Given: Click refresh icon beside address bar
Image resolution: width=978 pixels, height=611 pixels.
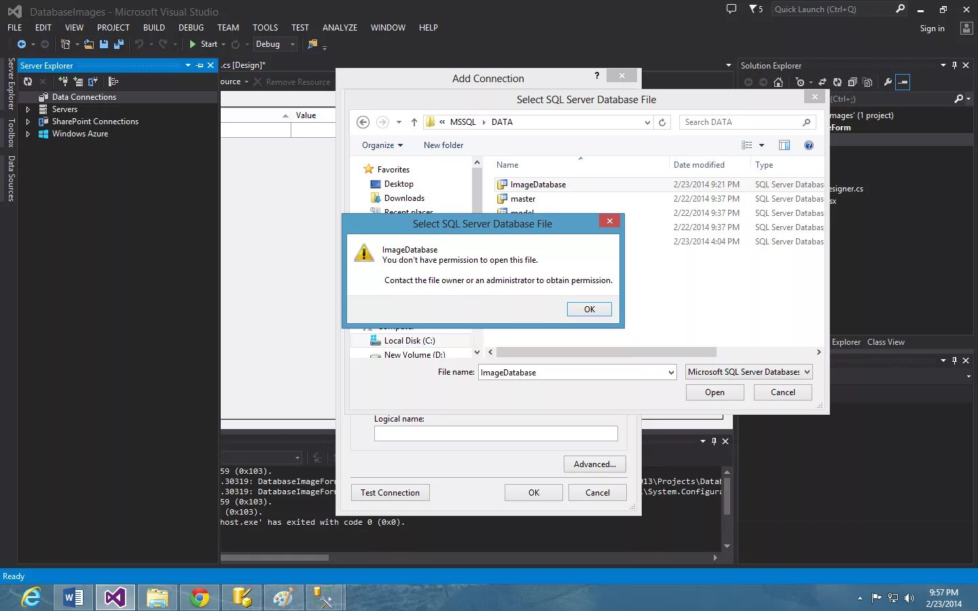Looking at the screenshot, I should (x=662, y=122).
